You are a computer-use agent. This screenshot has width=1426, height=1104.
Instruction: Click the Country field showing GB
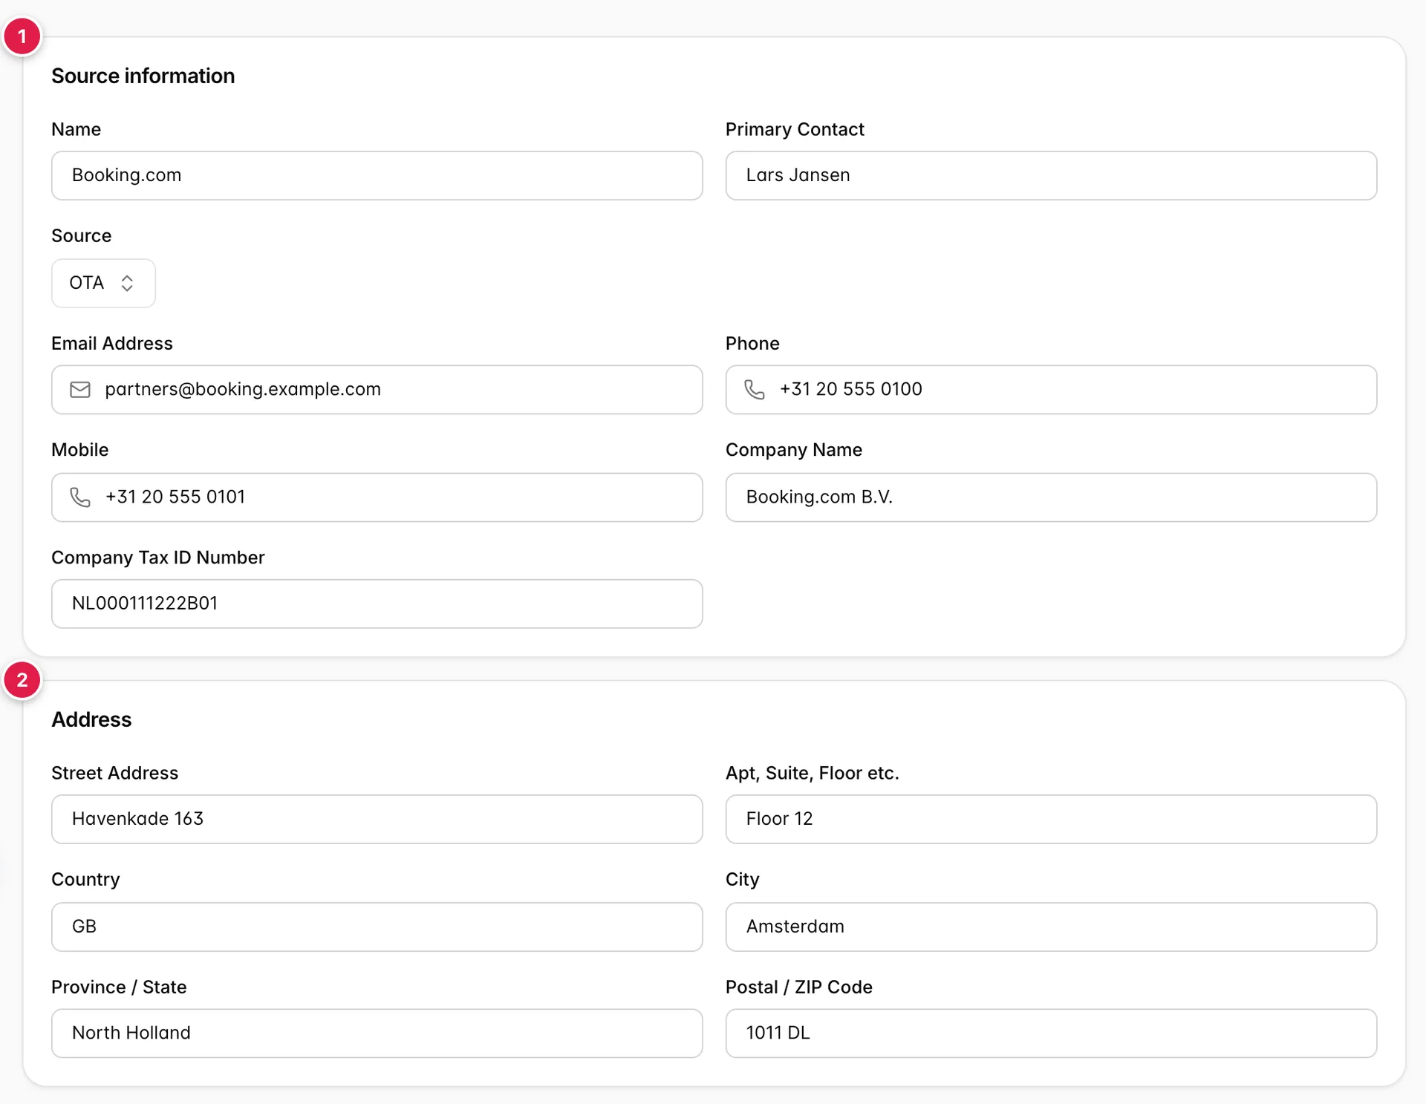point(377,927)
